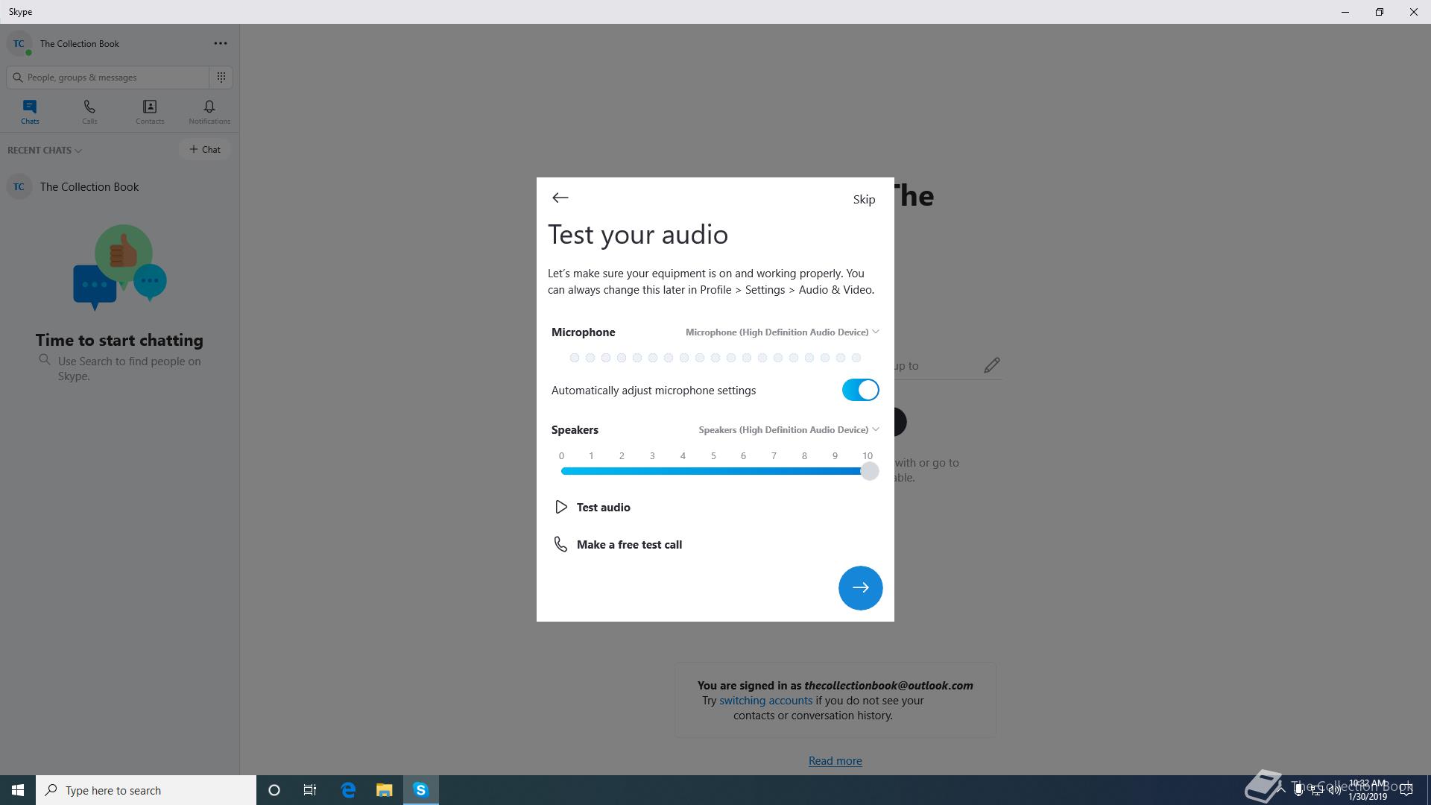
Task: Start a new chat with + Chat
Action: [204, 149]
